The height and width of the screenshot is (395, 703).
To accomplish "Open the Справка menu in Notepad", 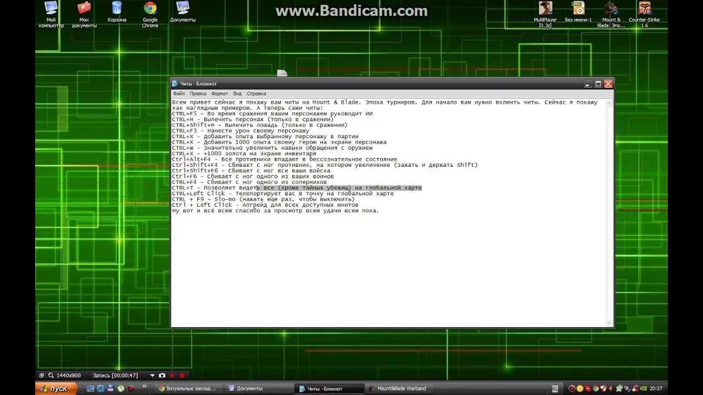I will point(256,94).
